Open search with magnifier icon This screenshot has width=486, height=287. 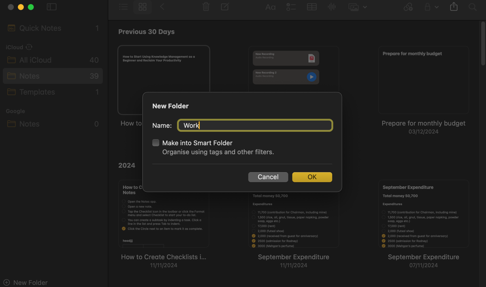click(472, 7)
